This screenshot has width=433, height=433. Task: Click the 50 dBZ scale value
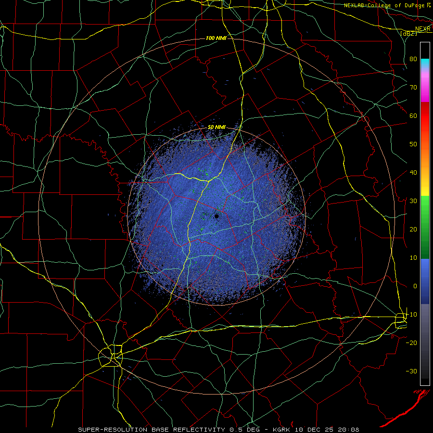413,144
